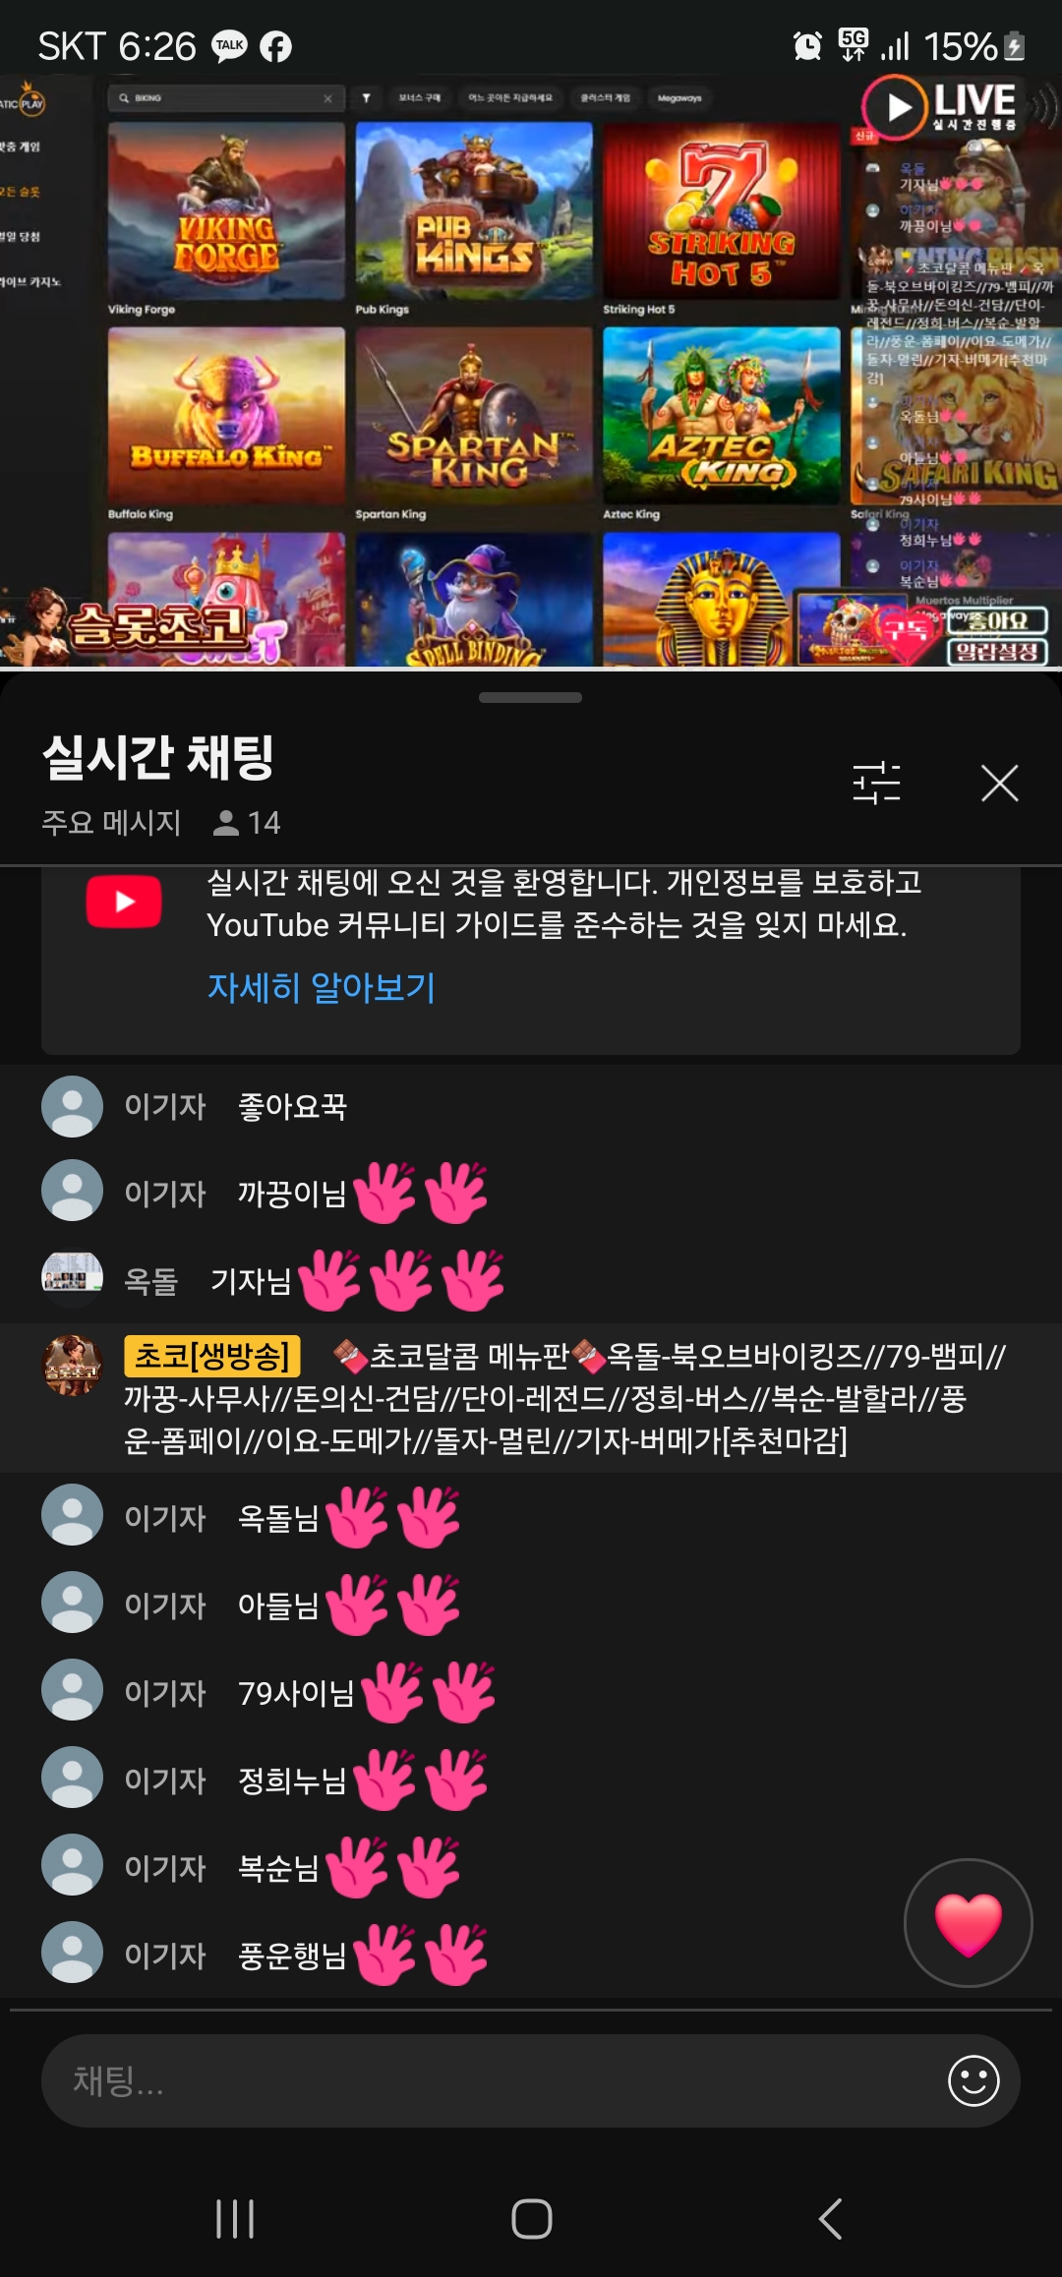This screenshot has width=1062, height=2277.
Task: Expand chat panel using the drag handle
Action: pos(530,697)
